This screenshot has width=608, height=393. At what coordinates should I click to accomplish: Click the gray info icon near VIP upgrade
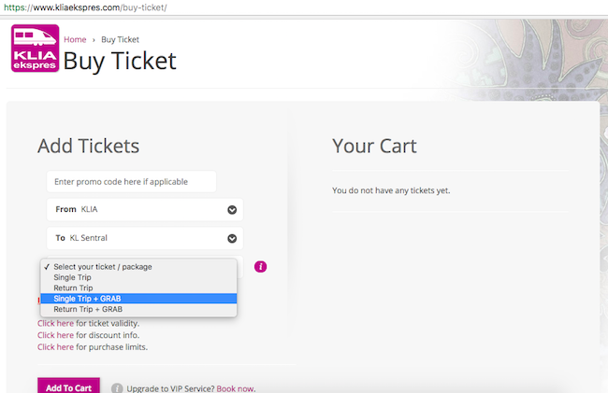117,387
